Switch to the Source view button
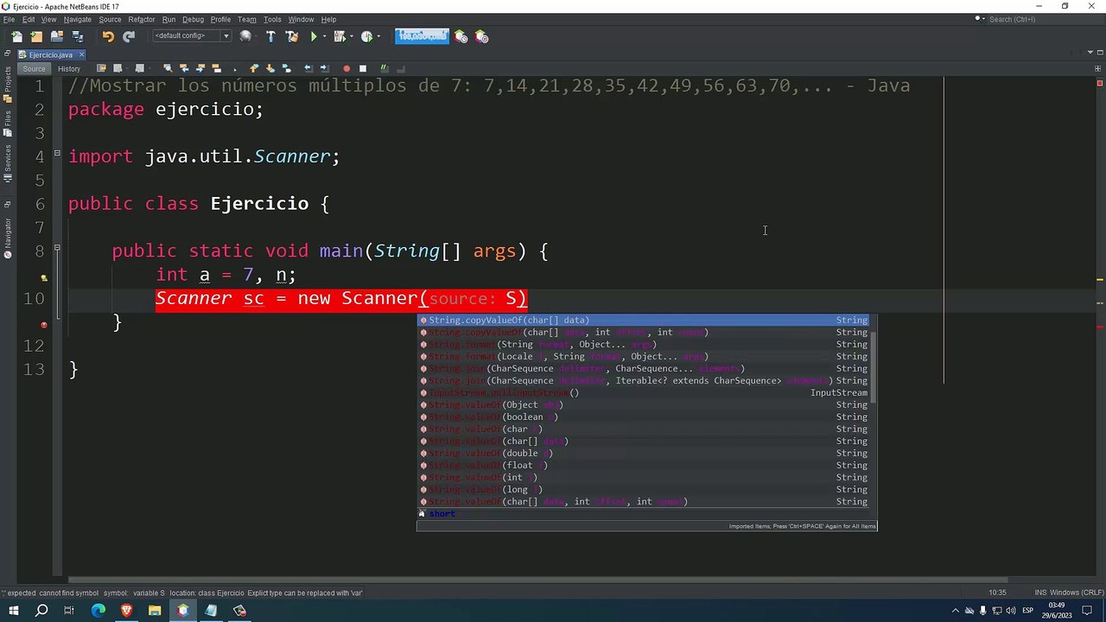Image resolution: width=1106 pixels, height=622 pixels. tap(34, 68)
